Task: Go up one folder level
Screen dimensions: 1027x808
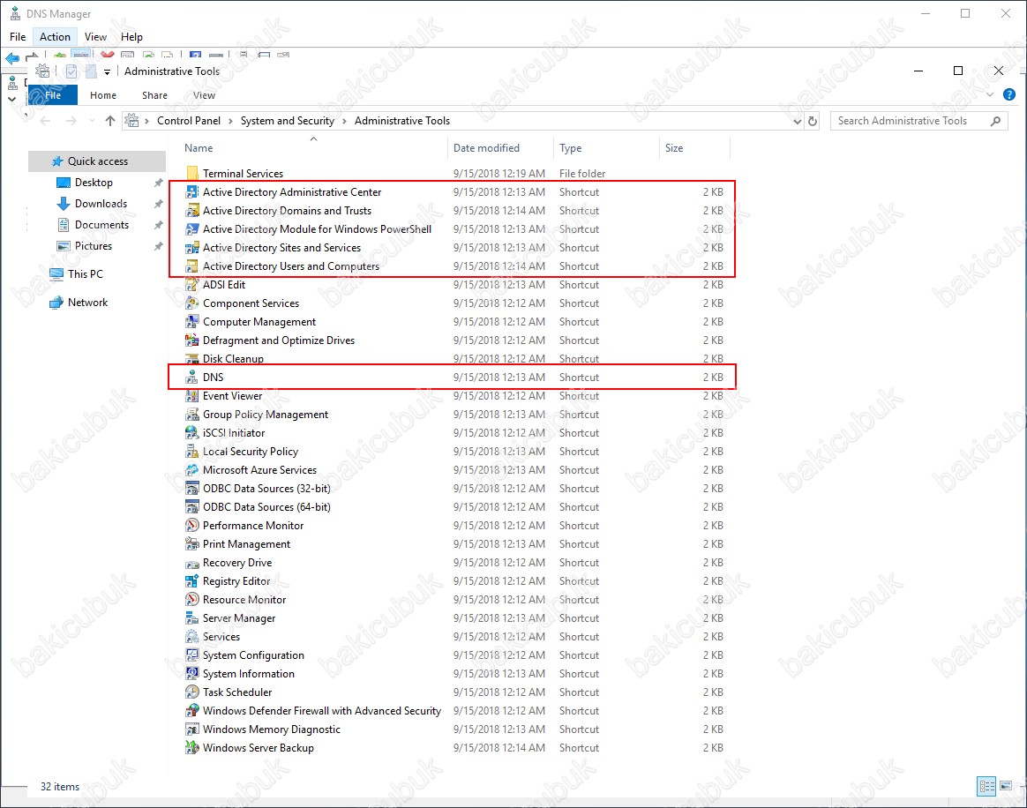Action: coord(110,121)
